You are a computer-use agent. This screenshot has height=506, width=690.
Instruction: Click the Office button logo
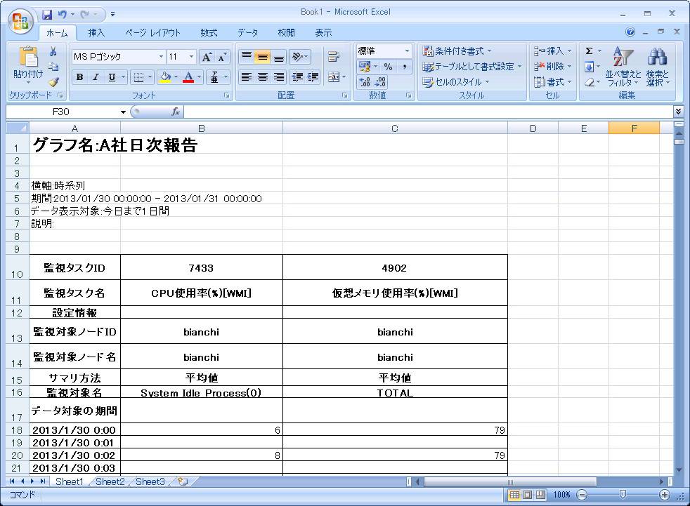pos(20,20)
